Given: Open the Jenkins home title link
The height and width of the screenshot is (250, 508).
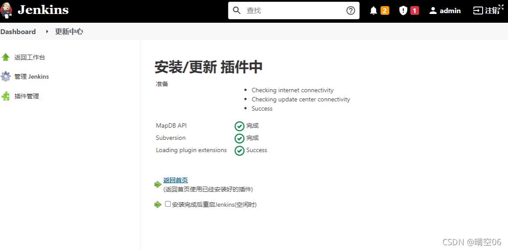Looking at the screenshot, I should pyautogui.click(x=43, y=10).
